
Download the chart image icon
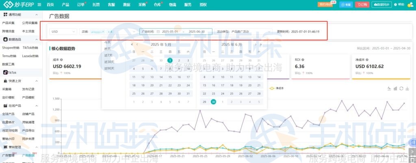click(407, 88)
